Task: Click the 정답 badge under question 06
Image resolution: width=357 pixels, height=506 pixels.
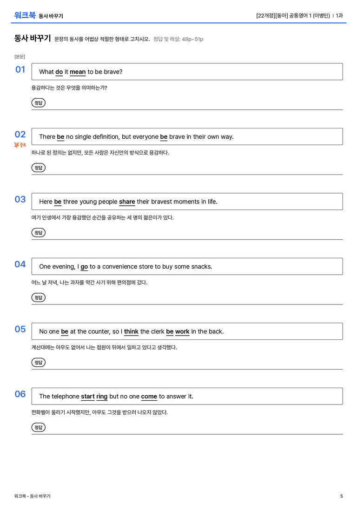Action: pos(38,427)
